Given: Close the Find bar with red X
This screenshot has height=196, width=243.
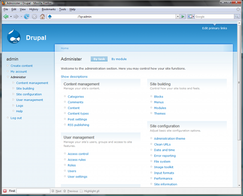Looking at the screenshot, I should pyautogui.click(x=5, y=191).
